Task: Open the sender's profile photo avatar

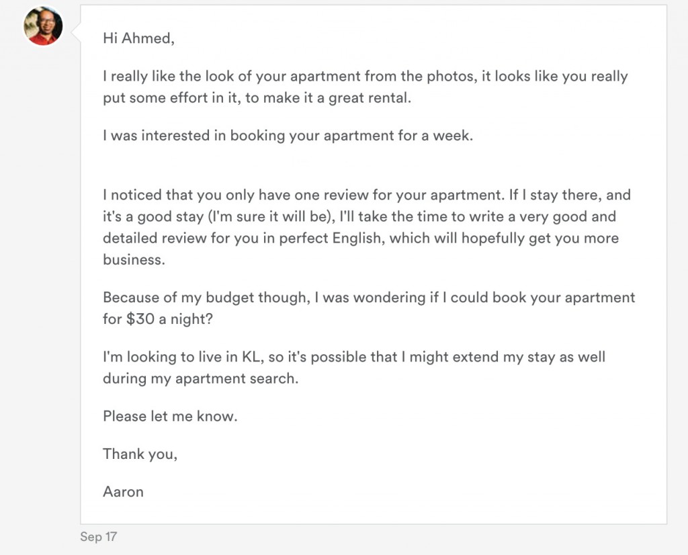Action: point(43,26)
